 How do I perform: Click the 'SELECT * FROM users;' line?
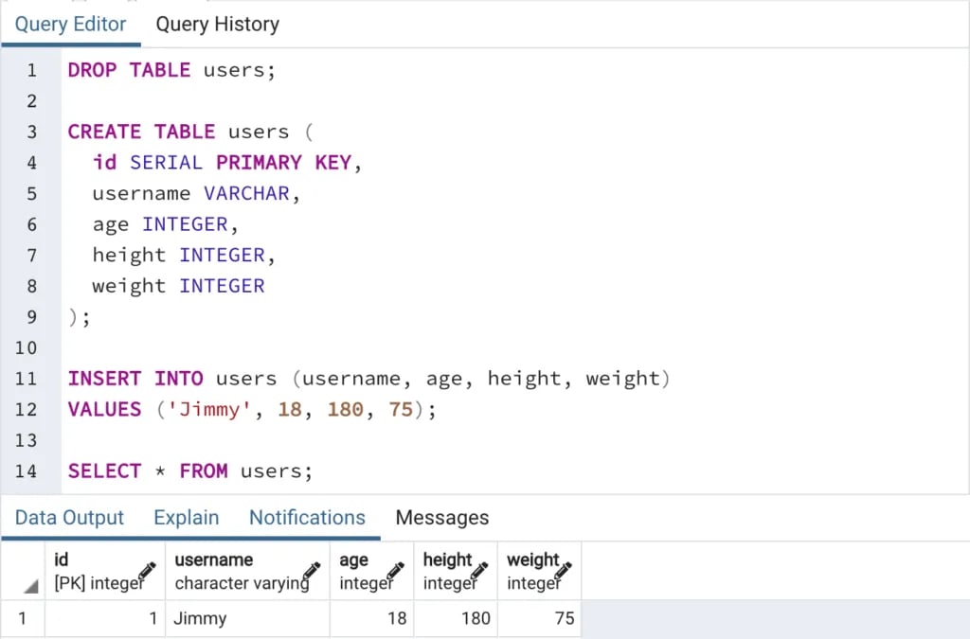click(189, 470)
